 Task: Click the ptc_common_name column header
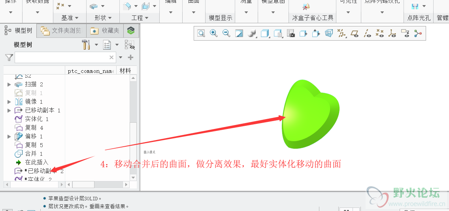(91, 71)
